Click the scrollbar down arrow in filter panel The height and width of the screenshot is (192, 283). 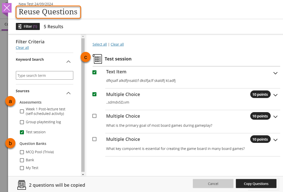[83, 174]
